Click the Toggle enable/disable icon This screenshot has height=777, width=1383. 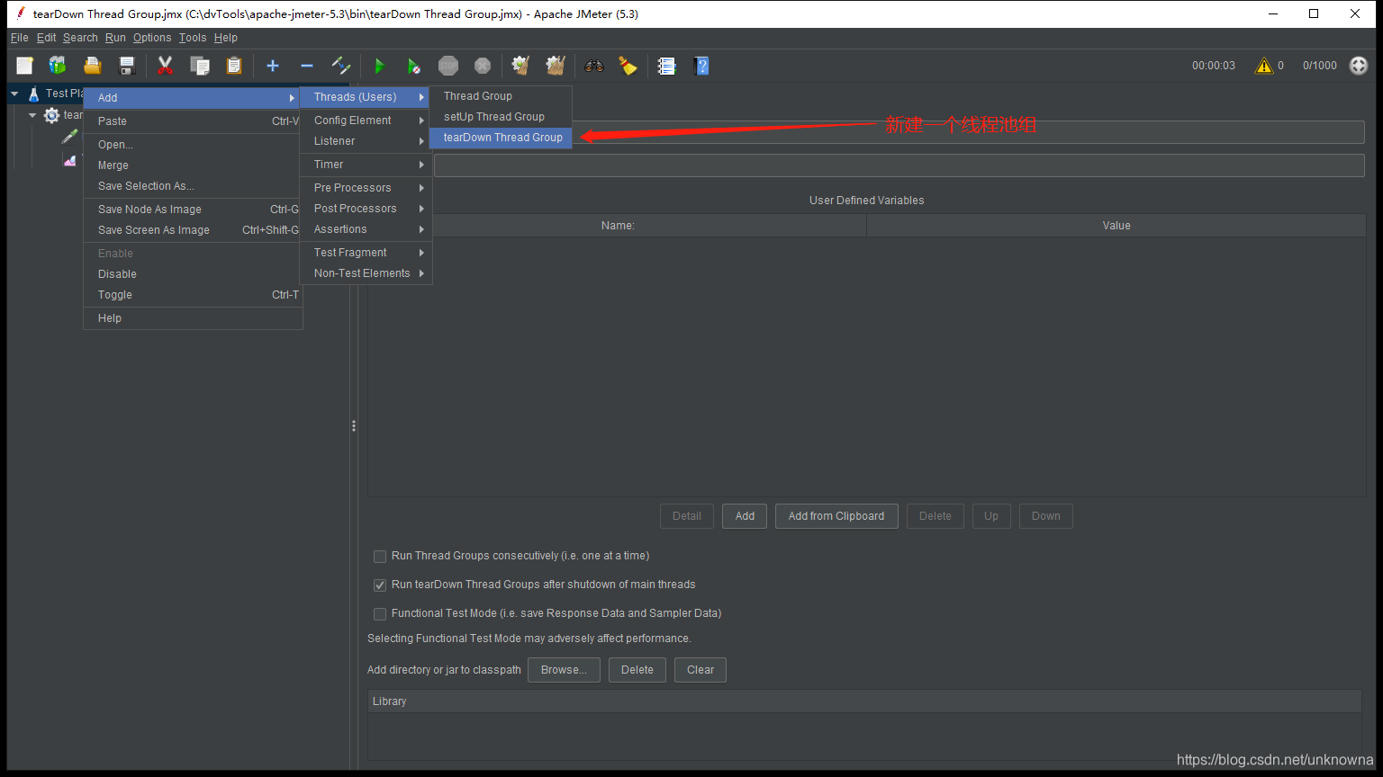[341, 66]
